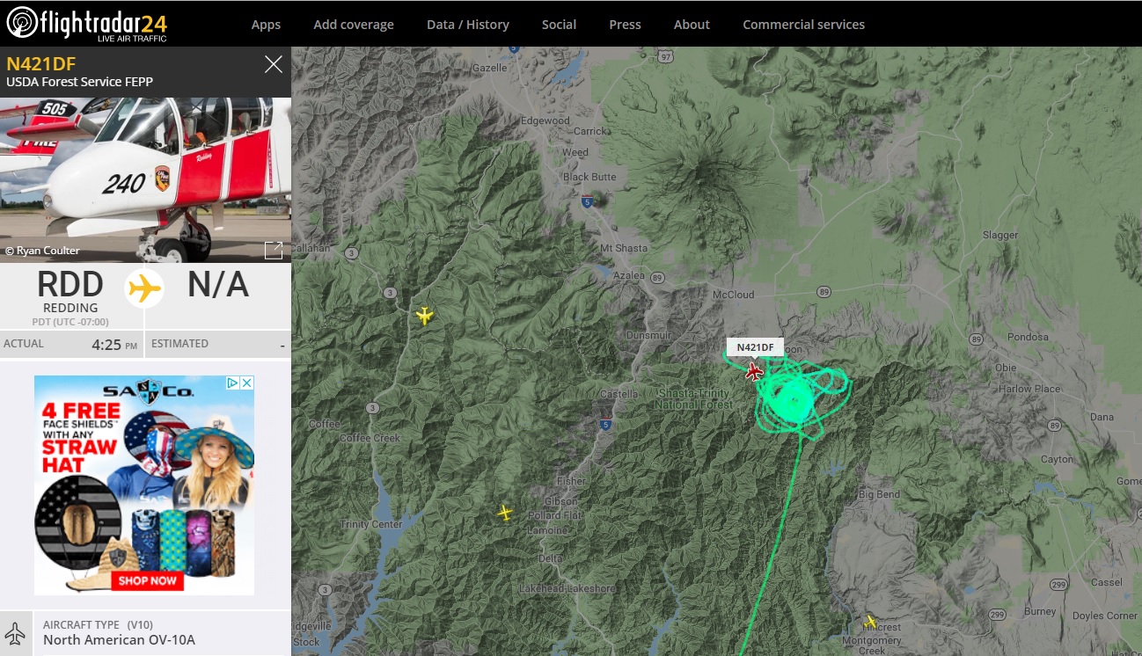Click the Black Butte map label
1142x656 pixels.
pos(589,177)
